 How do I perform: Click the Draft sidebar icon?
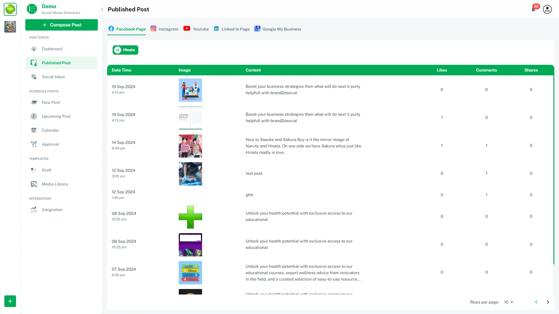click(34, 170)
